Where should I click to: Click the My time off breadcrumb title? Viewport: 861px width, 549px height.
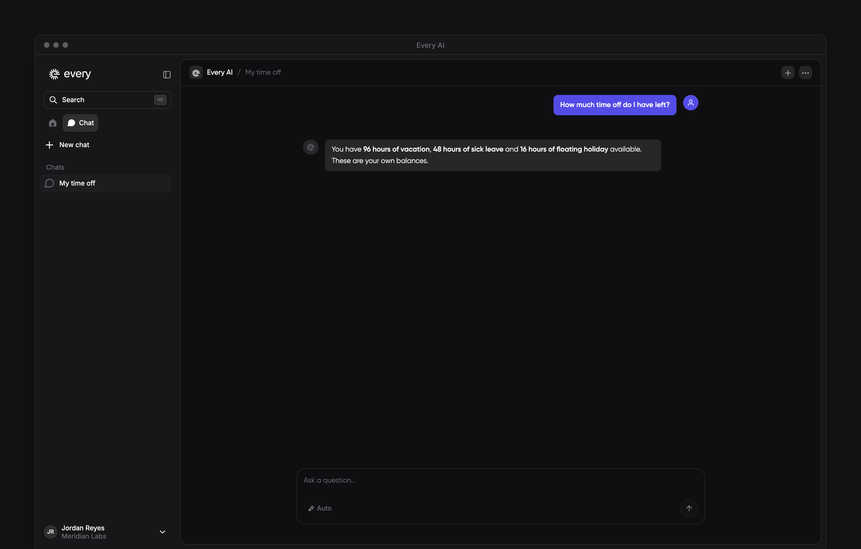click(x=263, y=72)
